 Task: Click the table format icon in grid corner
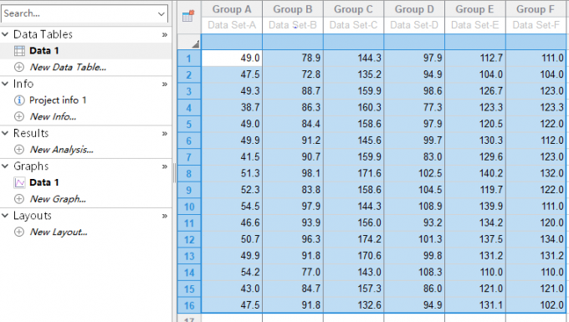[x=188, y=16]
